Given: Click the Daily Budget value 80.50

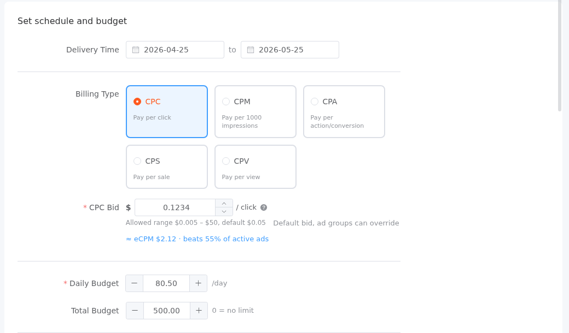Looking at the screenshot, I should pos(166,283).
